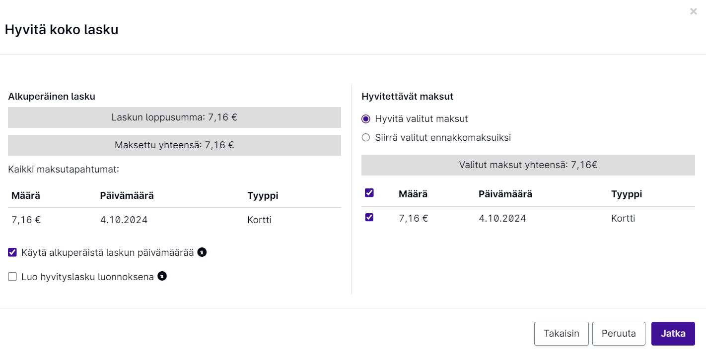This screenshot has height=352, width=706.
Task: Select Hyvitä valitut maksut radio button
Action: [x=366, y=119]
